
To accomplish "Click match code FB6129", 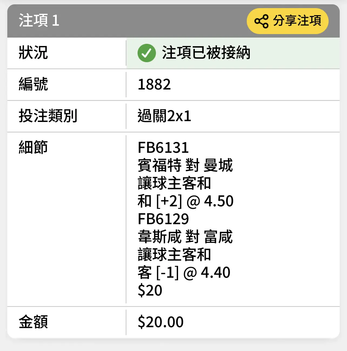I will 163,219.
